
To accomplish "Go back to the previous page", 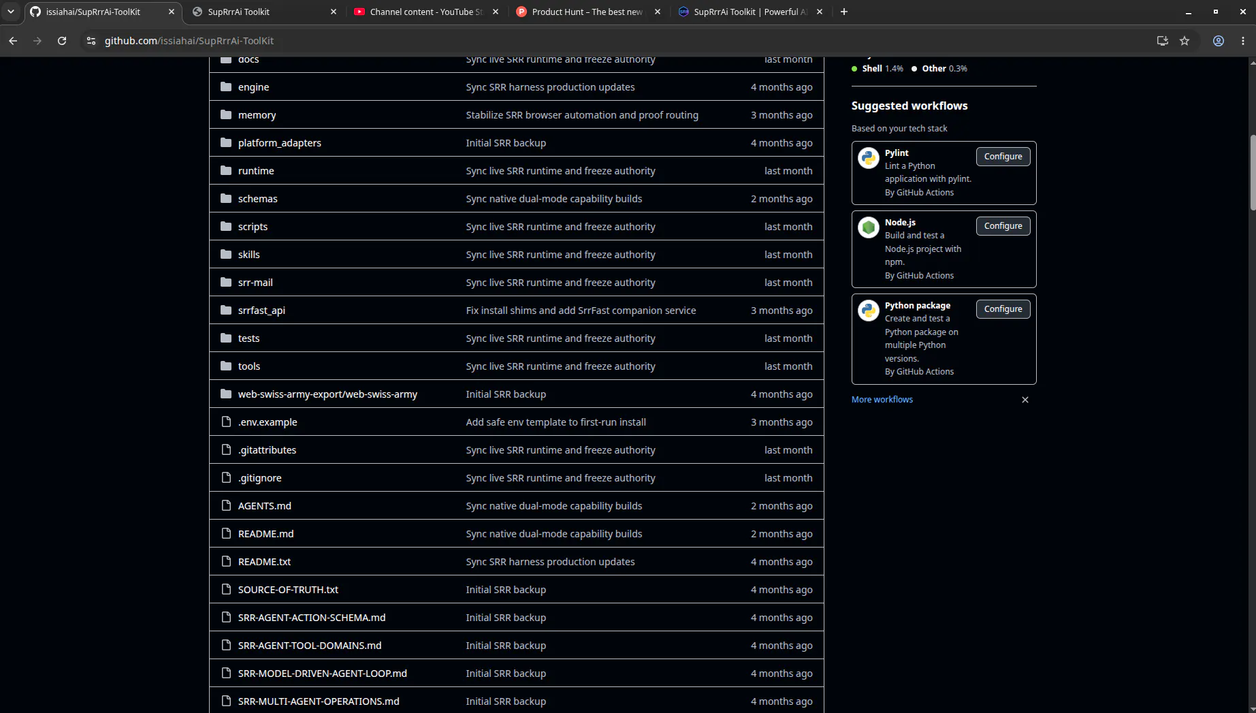I will (13, 41).
